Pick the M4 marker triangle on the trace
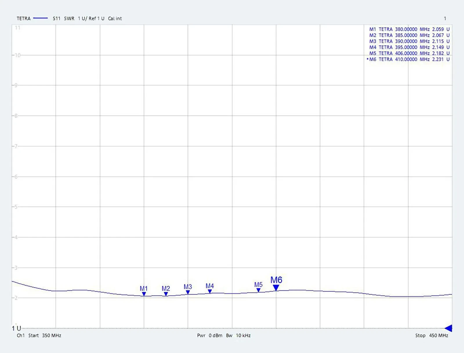This screenshot has width=464, height=353. coord(210,291)
